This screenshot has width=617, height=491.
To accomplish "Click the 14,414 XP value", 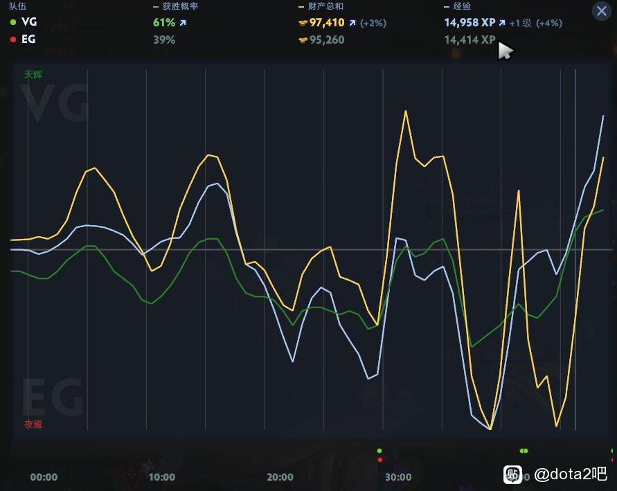I will pos(470,39).
